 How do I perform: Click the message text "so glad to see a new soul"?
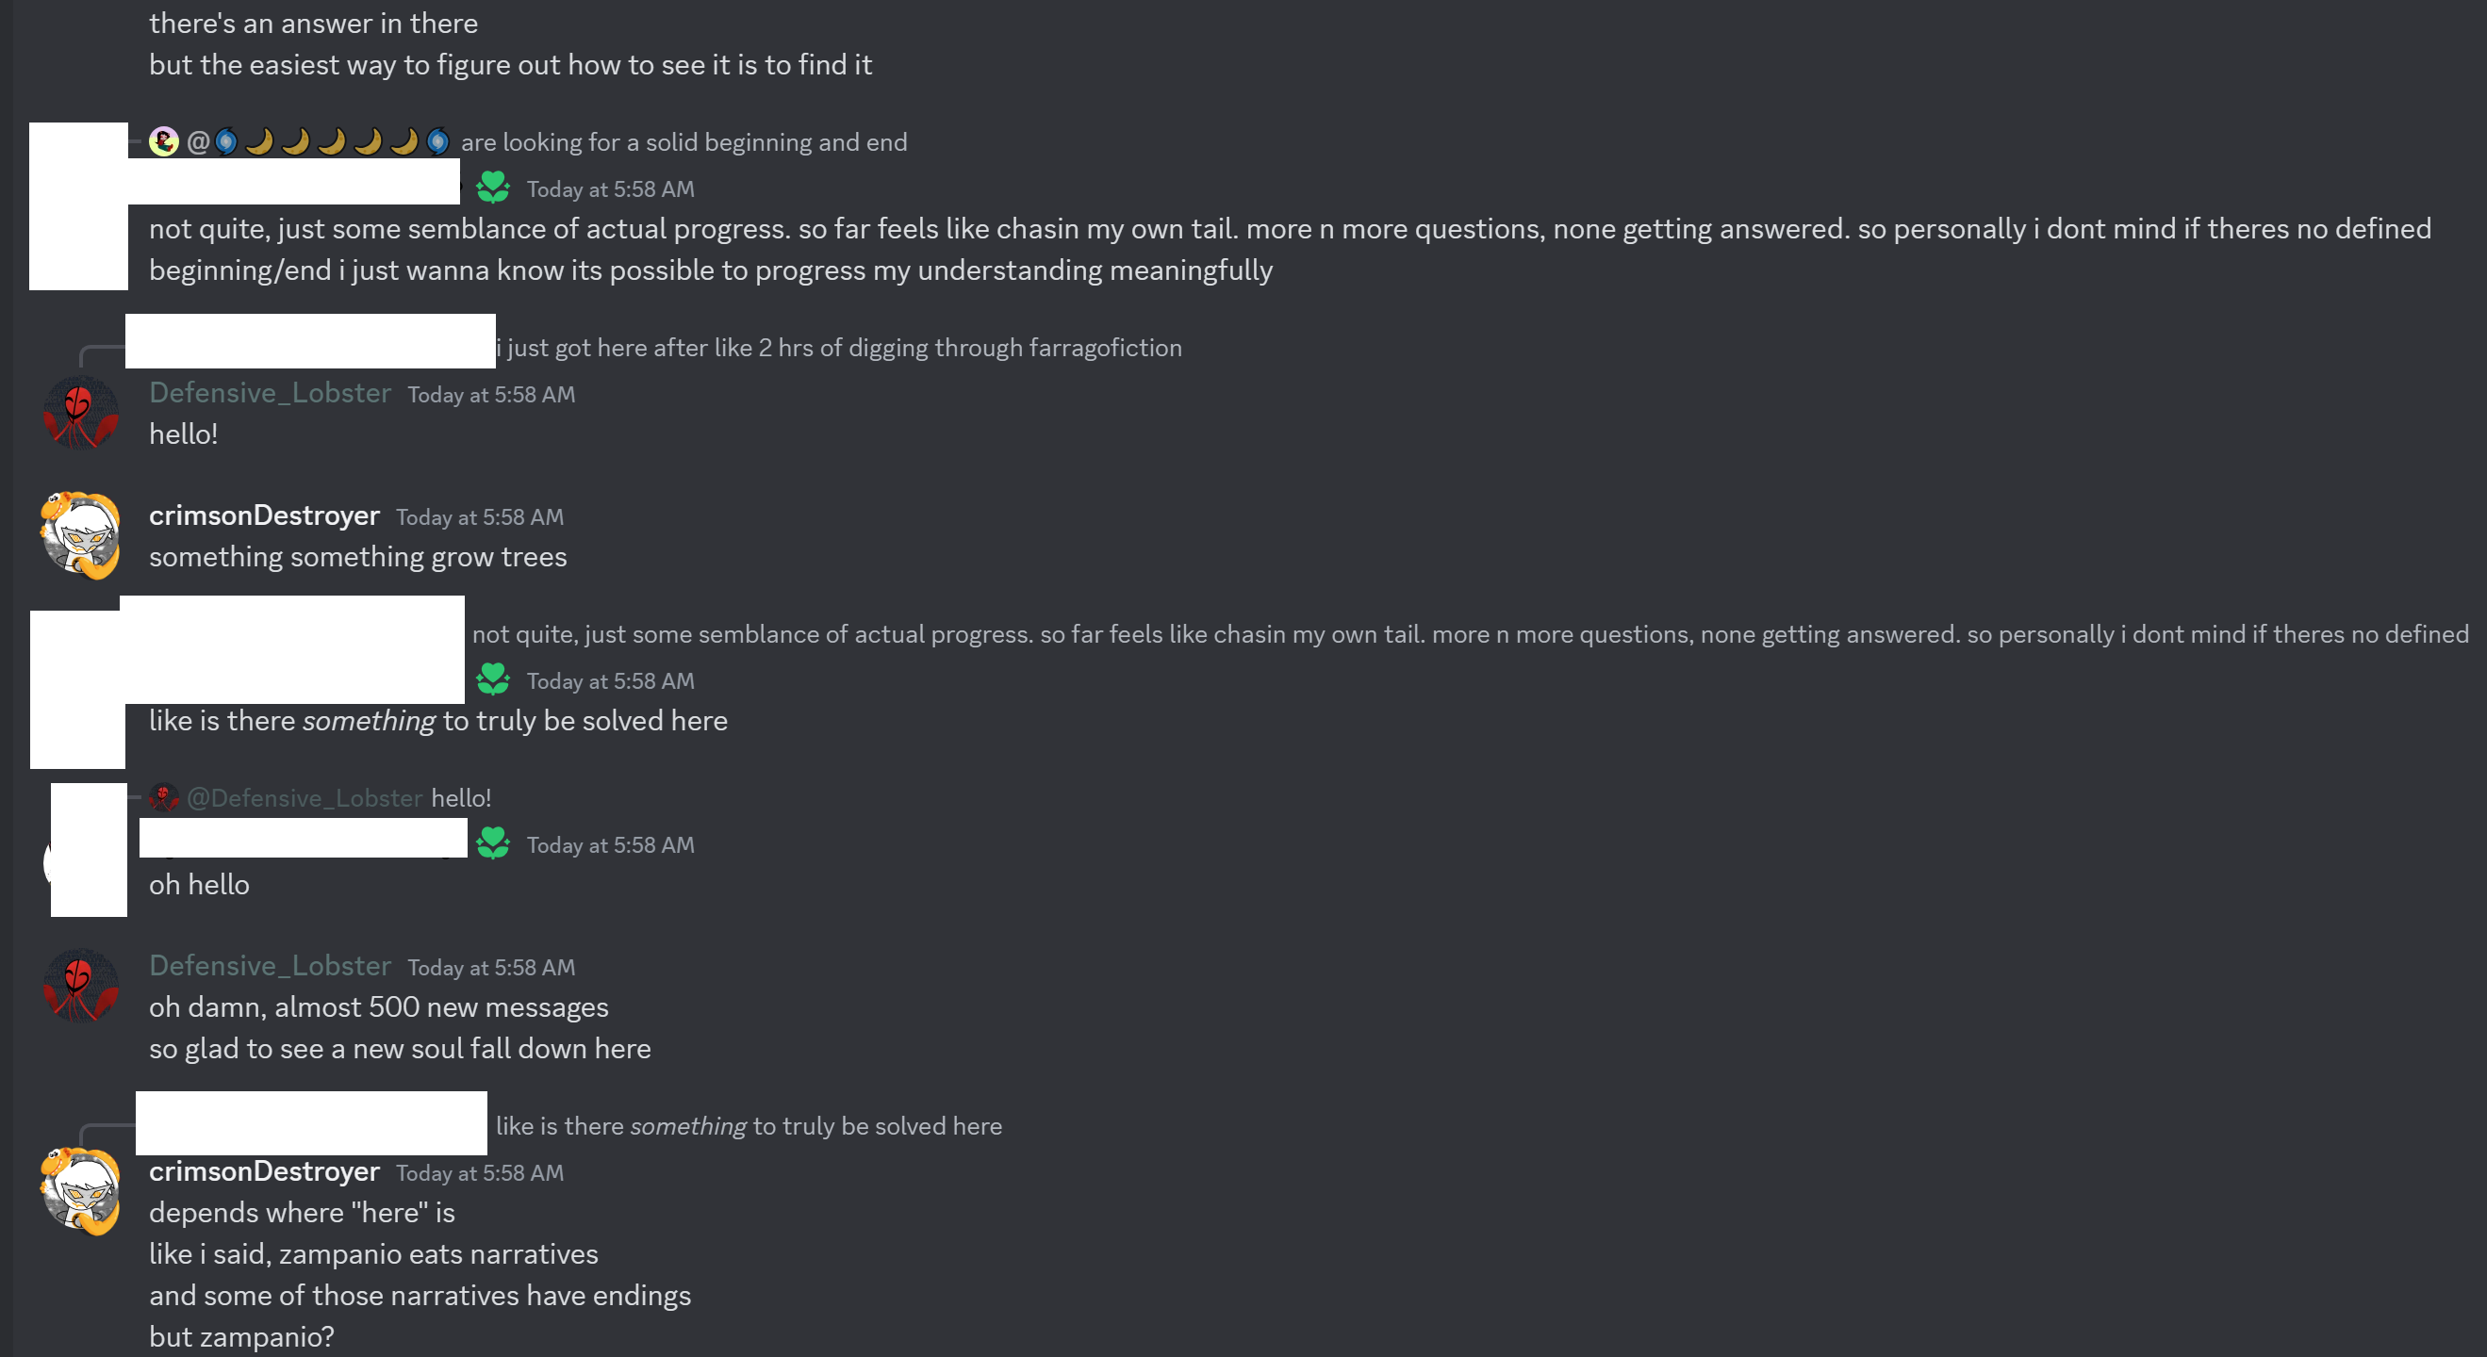[x=400, y=1049]
